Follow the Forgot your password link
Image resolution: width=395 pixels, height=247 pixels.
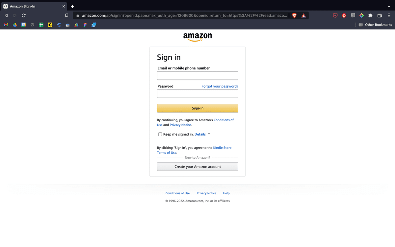coord(220,86)
